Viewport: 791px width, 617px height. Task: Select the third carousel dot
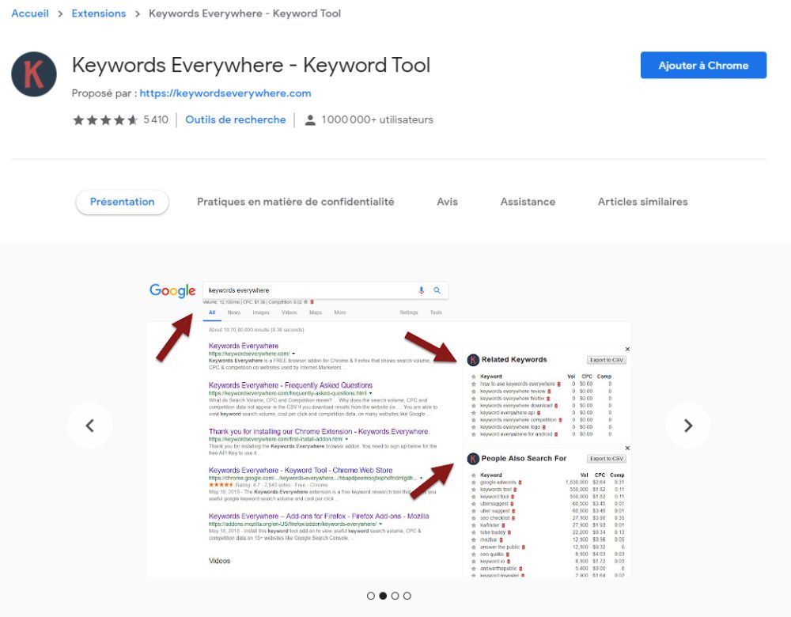click(395, 596)
